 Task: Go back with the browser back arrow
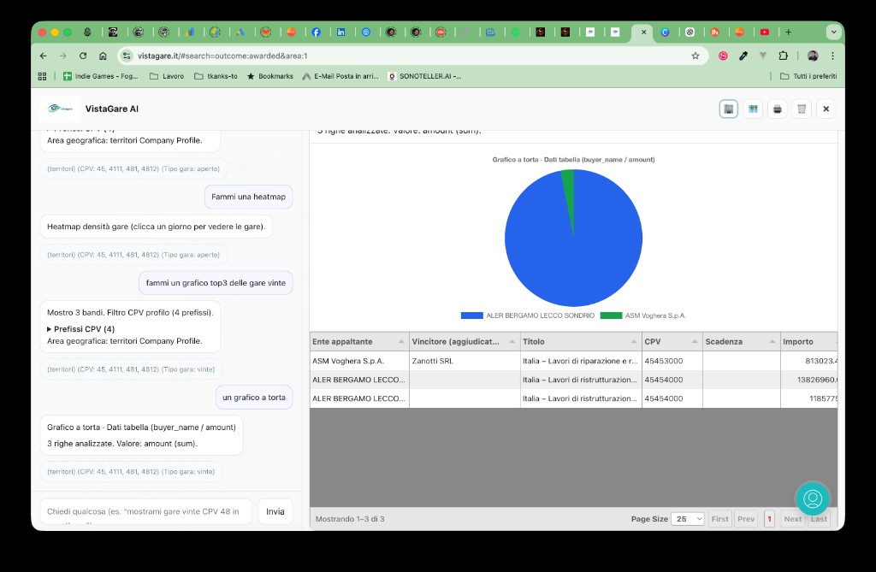[x=43, y=56]
